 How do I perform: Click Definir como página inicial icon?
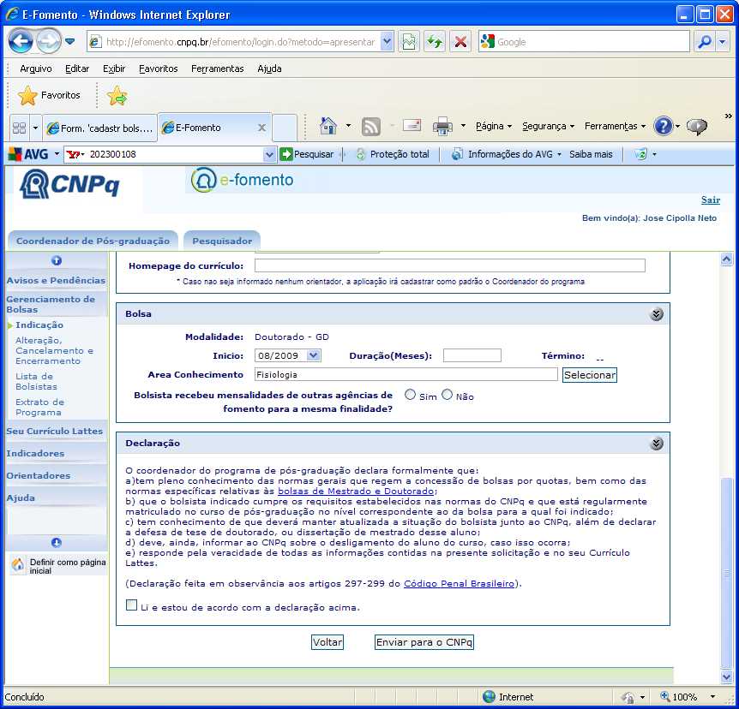18,565
